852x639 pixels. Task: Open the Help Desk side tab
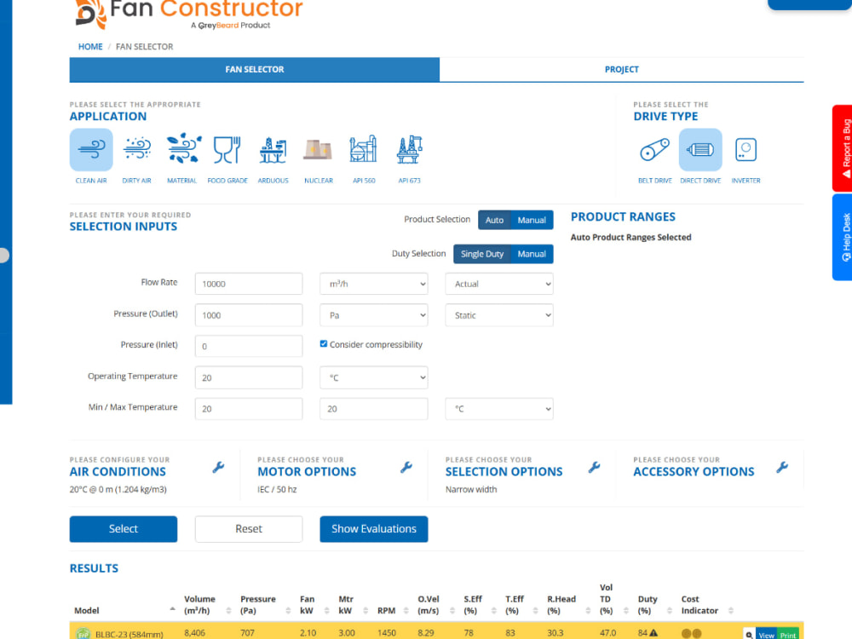[x=842, y=238]
